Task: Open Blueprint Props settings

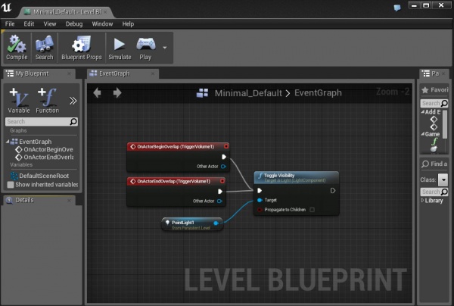Action: pos(82,48)
